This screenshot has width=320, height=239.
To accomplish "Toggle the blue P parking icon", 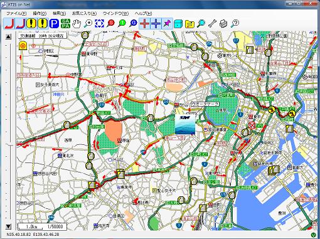I will coord(54,23).
